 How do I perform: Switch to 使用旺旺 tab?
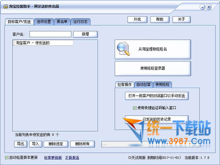pyautogui.click(x=162, y=84)
